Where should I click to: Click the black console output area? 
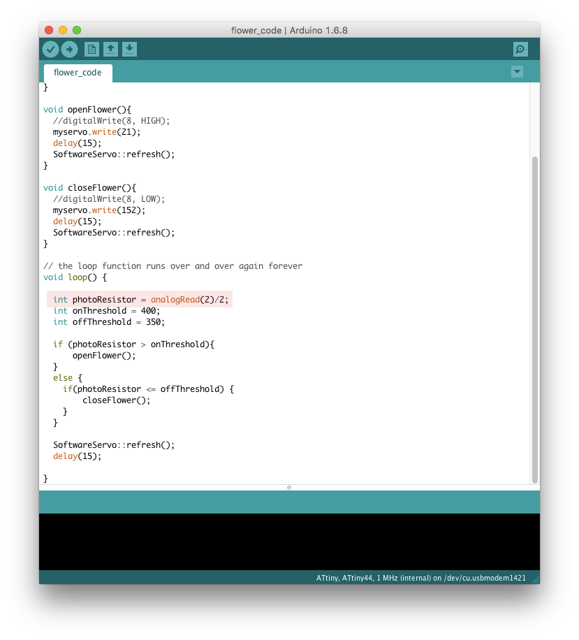[289, 541]
